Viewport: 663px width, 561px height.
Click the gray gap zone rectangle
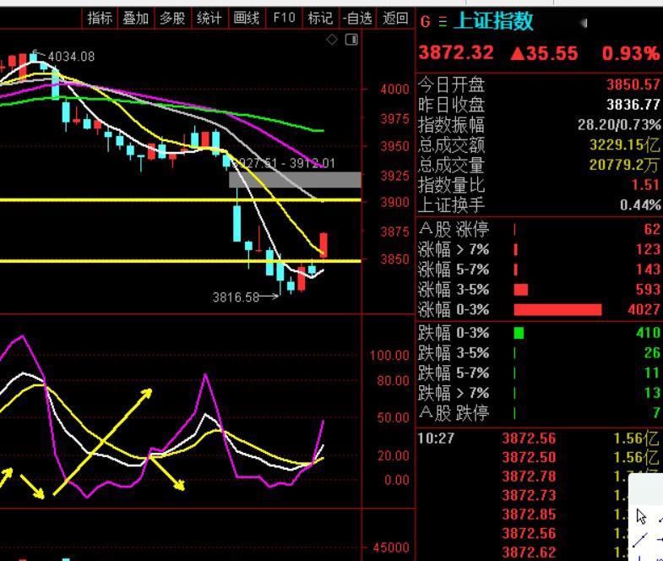click(295, 180)
